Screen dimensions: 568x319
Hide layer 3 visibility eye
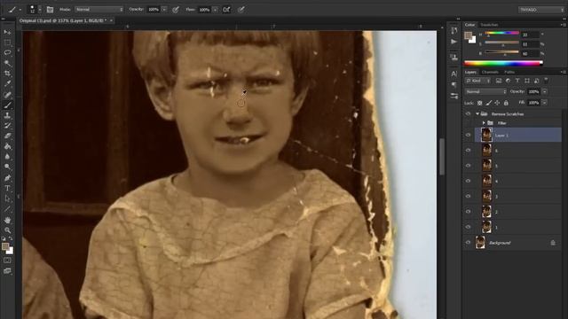coord(468,196)
